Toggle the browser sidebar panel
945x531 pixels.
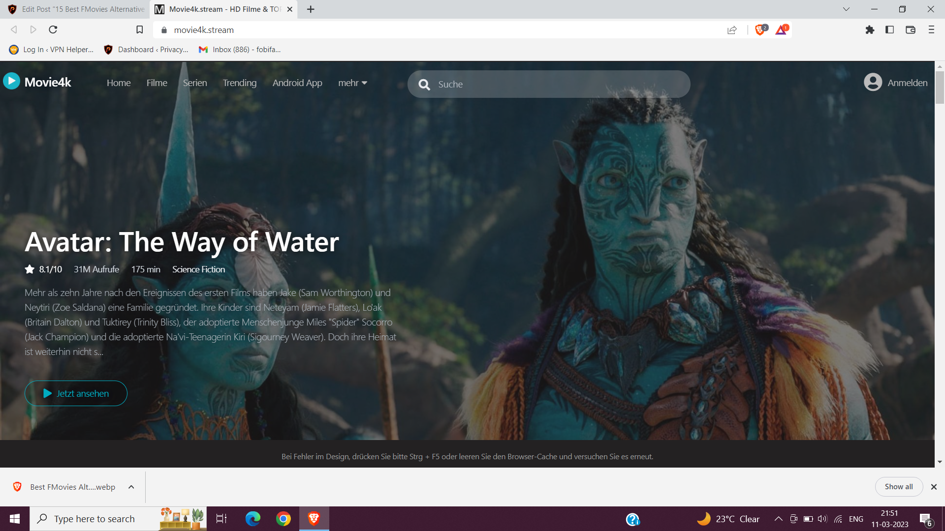(889, 30)
